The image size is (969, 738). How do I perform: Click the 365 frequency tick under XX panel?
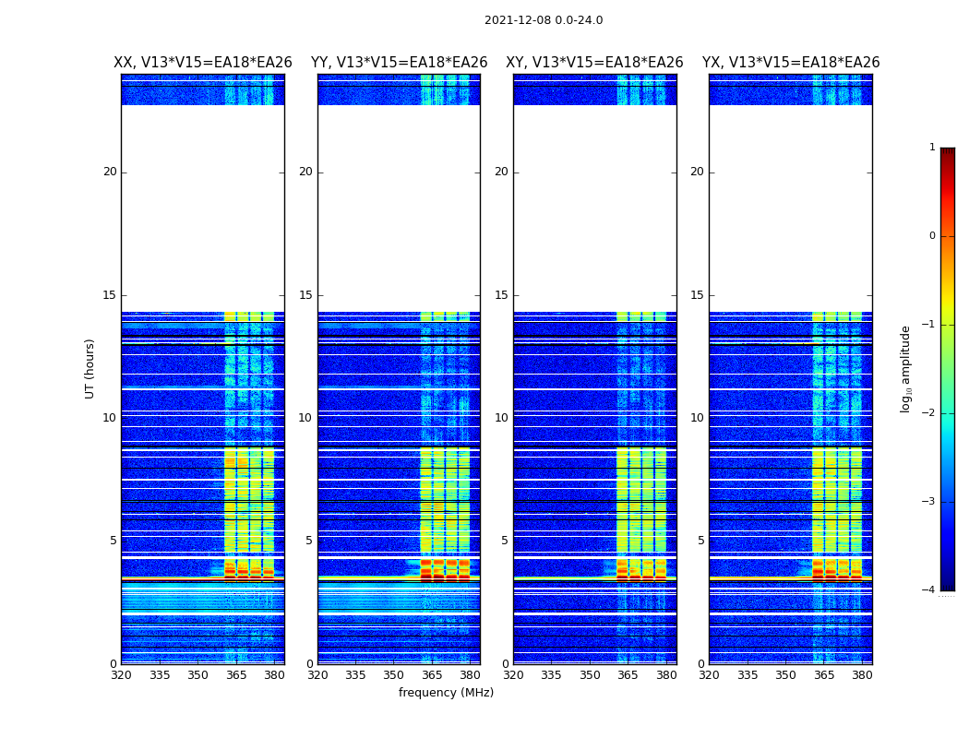236,675
